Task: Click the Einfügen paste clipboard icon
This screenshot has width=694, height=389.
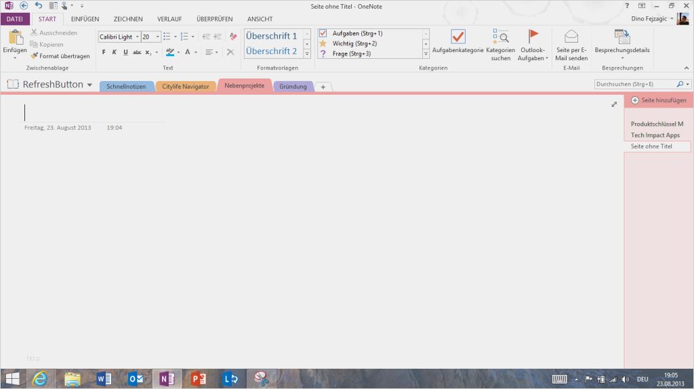Action: pos(15,39)
